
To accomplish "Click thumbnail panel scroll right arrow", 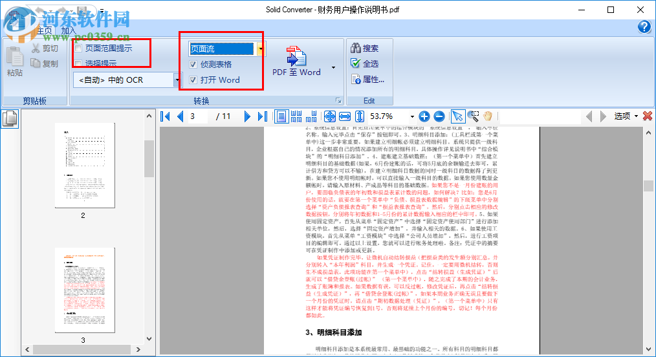I will tap(138, 349).
